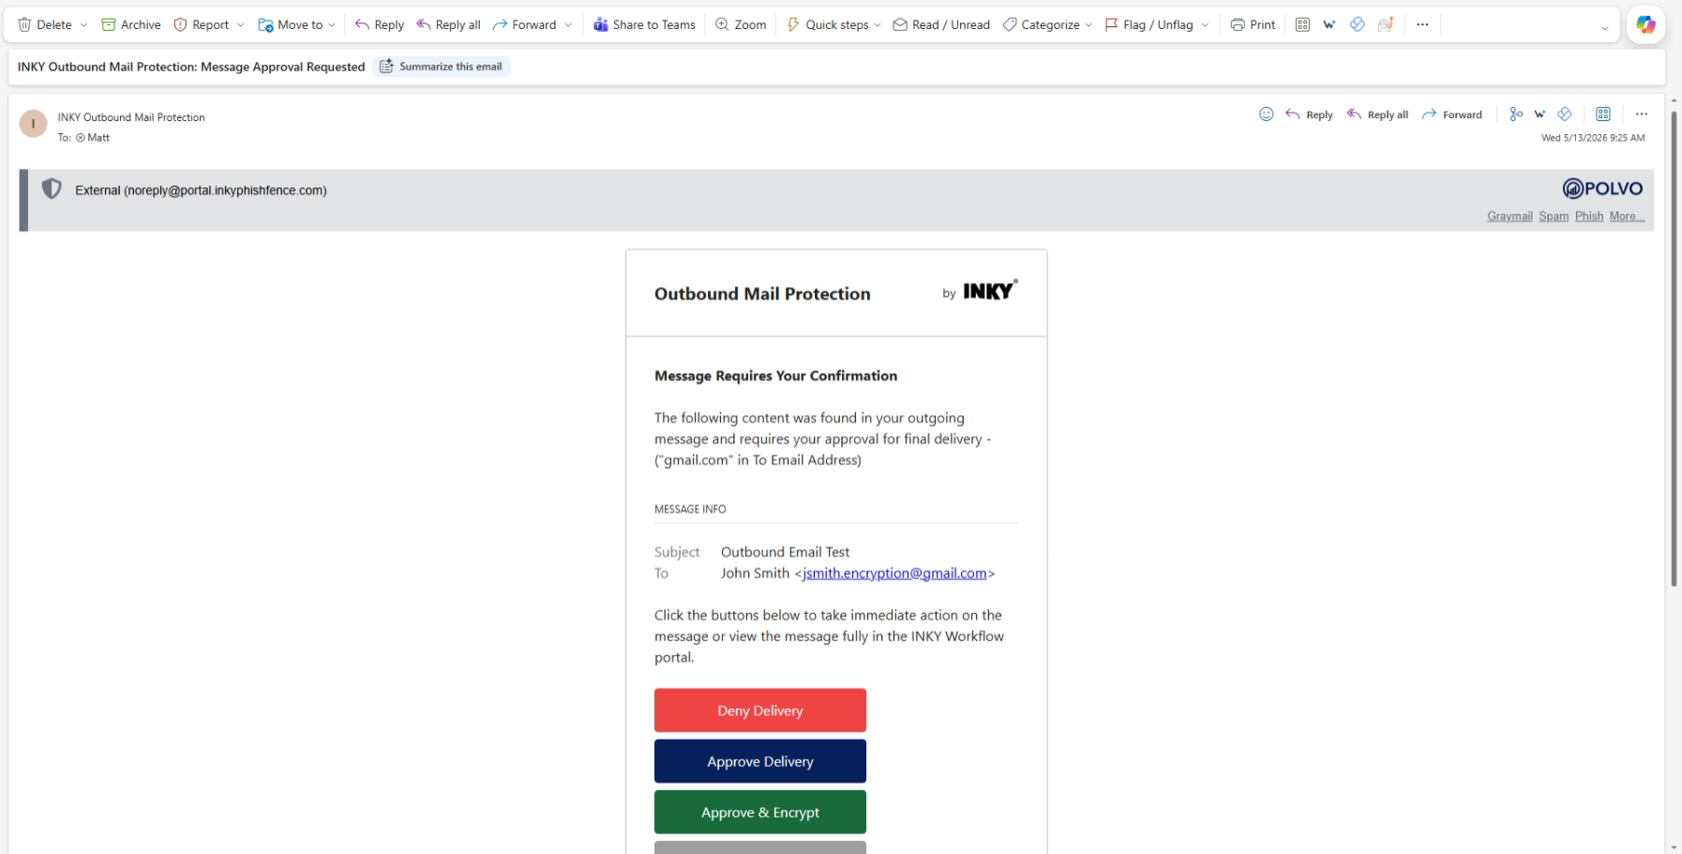This screenshot has height=854, width=1682.
Task: Click the Approve Delivery button
Action: click(x=760, y=761)
